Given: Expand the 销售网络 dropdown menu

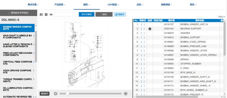Looking at the screenshot, I should (x=167, y=5).
